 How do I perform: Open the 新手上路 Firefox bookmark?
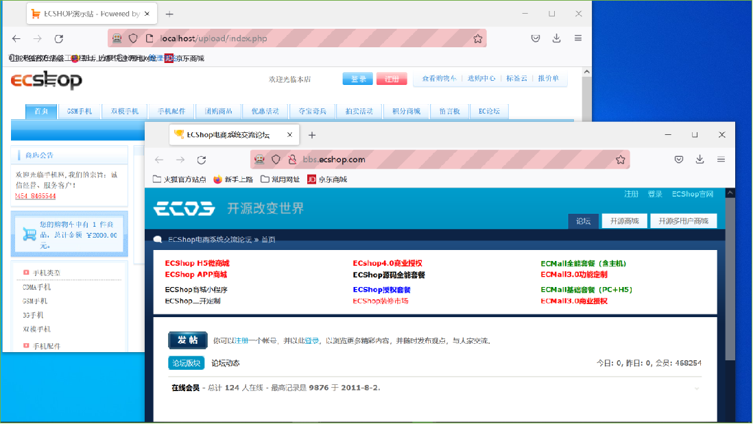pos(233,179)
